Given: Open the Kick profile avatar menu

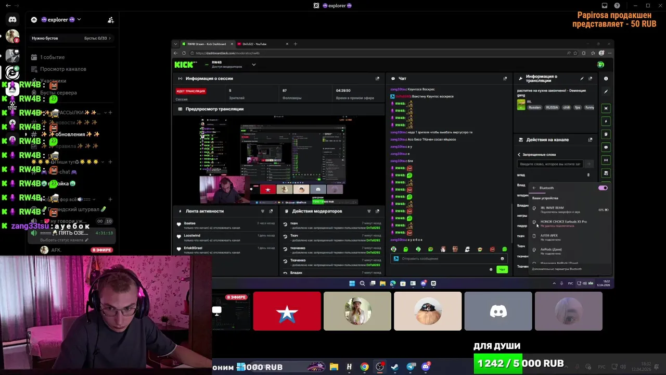Looking at the screenshot, I should 600,65.
